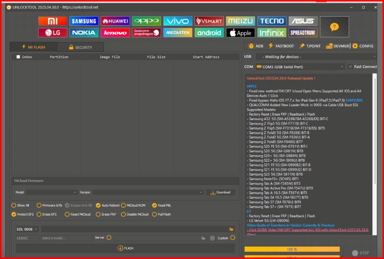Click the UnlockTool app icon in title bar
Screen dimensions: 384x259
(x=9, y=7)
